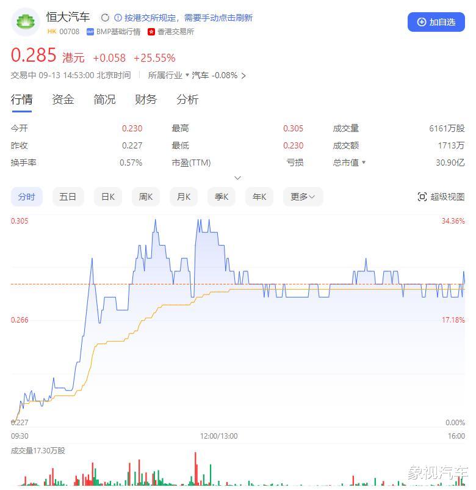
Task: Click the +25.55% change percentage
Action: pyautogui.click(x=154, y=58)
